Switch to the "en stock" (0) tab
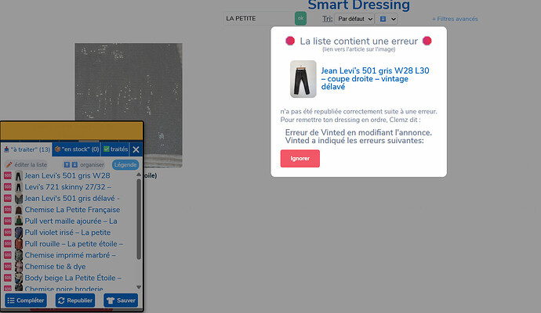Screen dimensions: 541x313 click(x=77, y=149)
